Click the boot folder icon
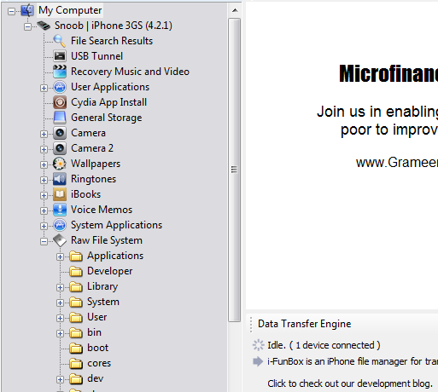Screen dimensions: 438x392 [x=76, y=349]
